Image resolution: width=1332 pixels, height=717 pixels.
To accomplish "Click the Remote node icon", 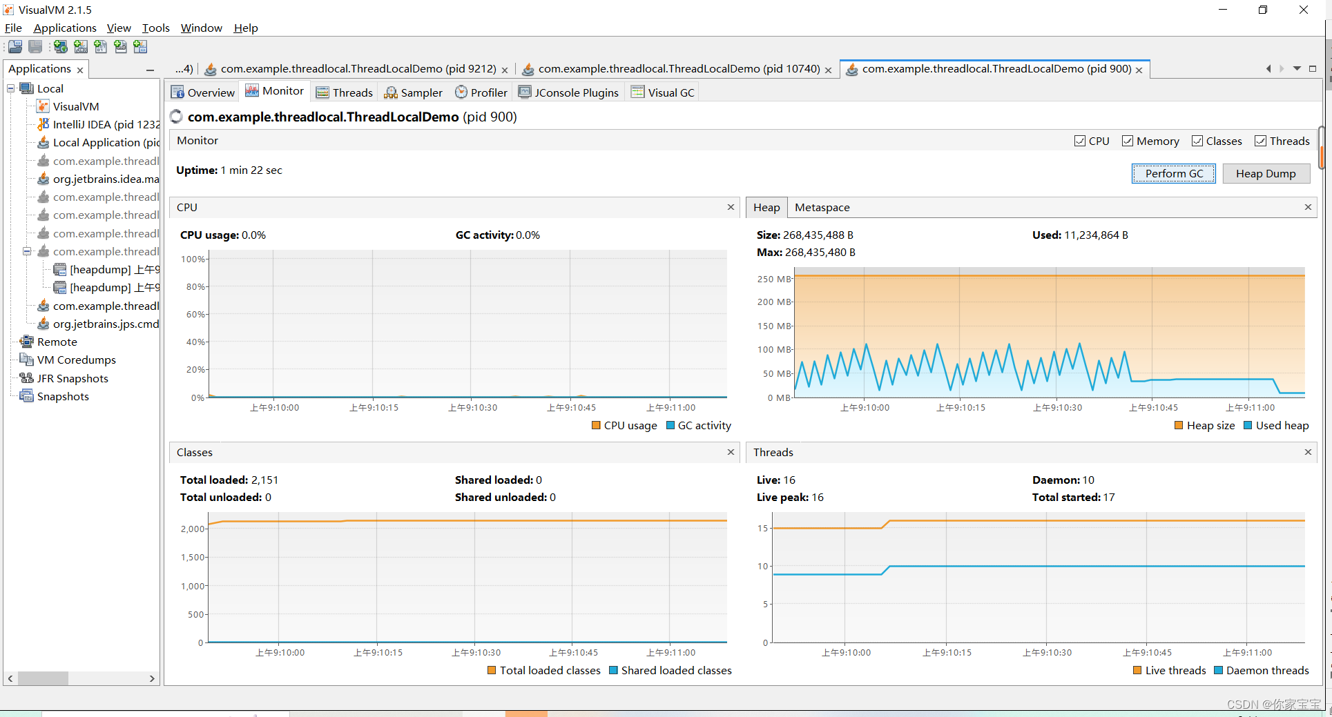I will pos(27,342).
